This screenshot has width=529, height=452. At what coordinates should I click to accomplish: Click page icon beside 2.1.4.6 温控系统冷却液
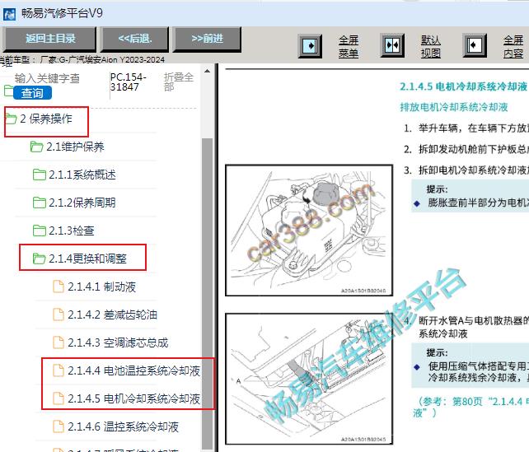click(x=59, y=426)
